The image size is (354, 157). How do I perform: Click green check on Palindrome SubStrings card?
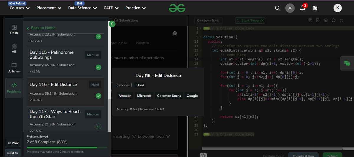99,67
